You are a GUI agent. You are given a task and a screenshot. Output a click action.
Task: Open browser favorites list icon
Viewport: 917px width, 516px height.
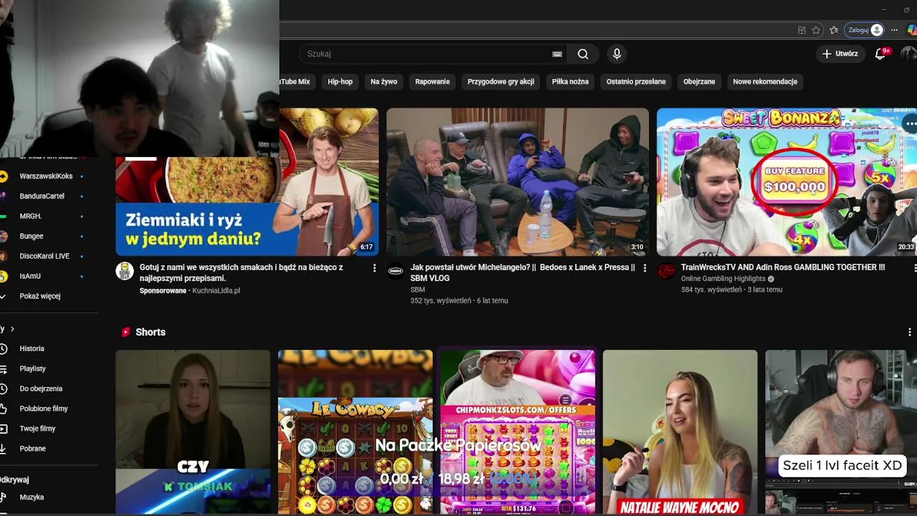pyautogui.click(x=834, y=30)
